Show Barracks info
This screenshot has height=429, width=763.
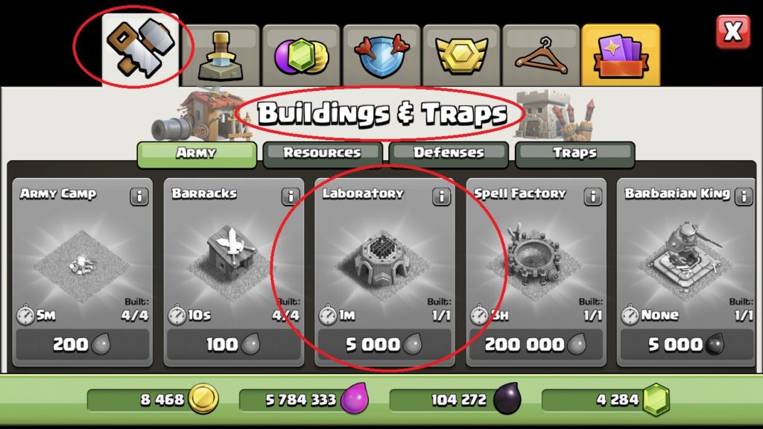(x=291, y=197)
